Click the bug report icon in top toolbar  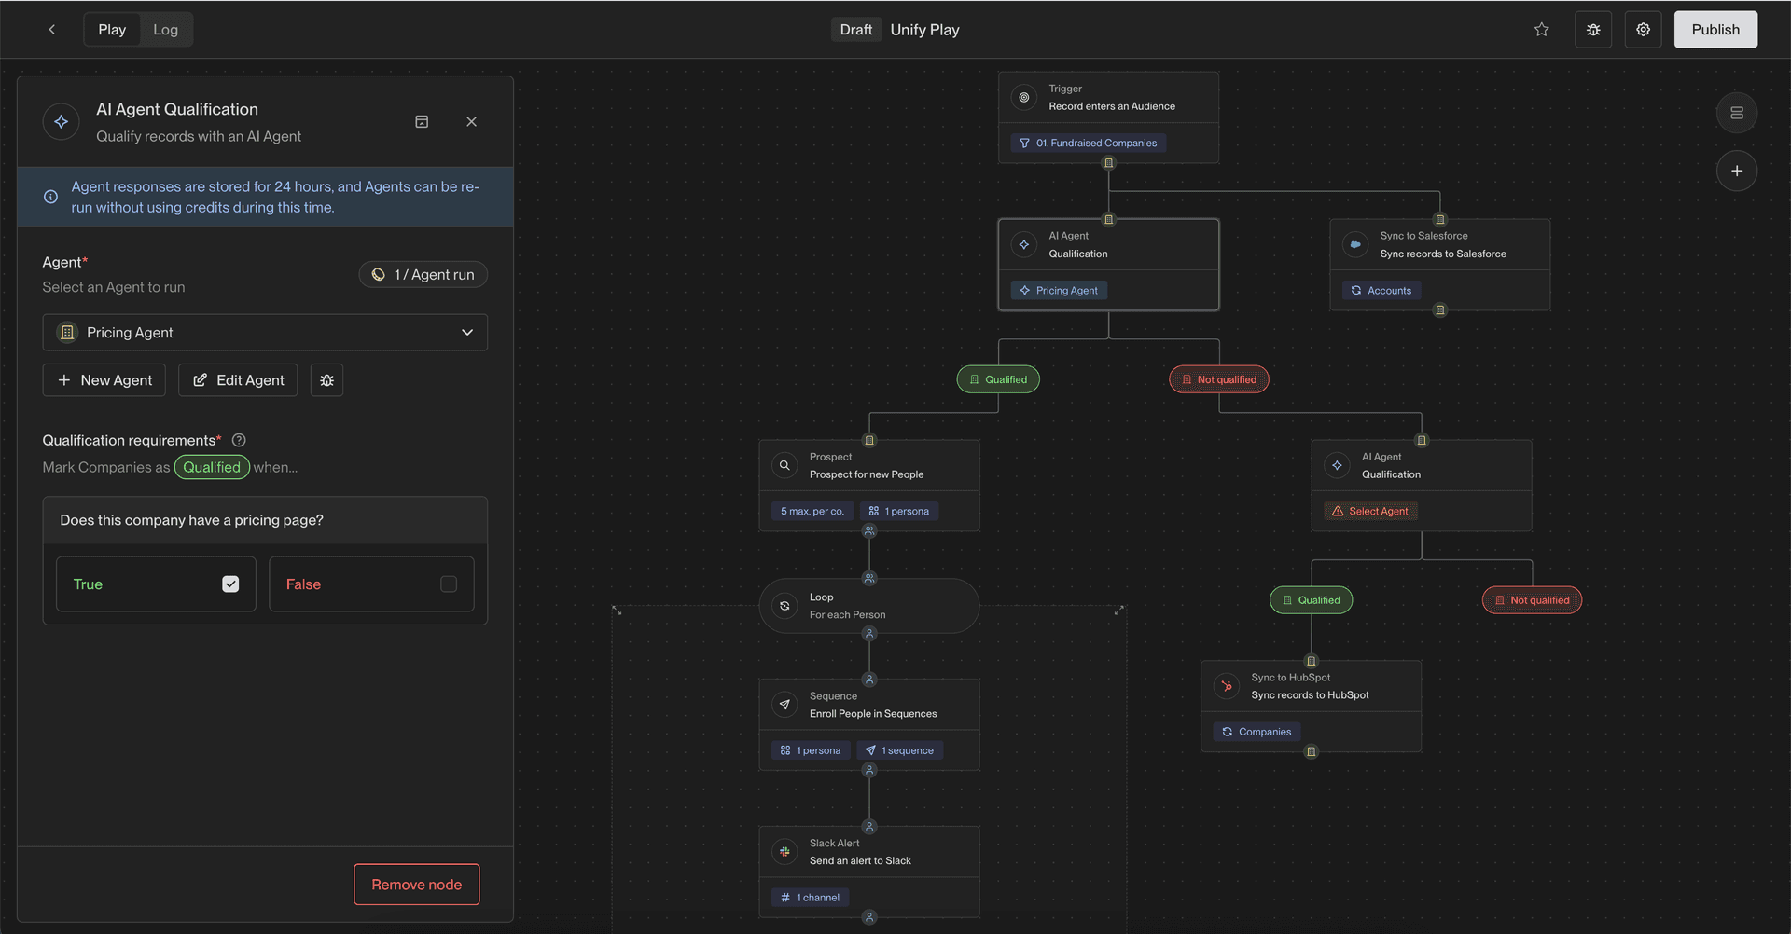(1593, 29)
